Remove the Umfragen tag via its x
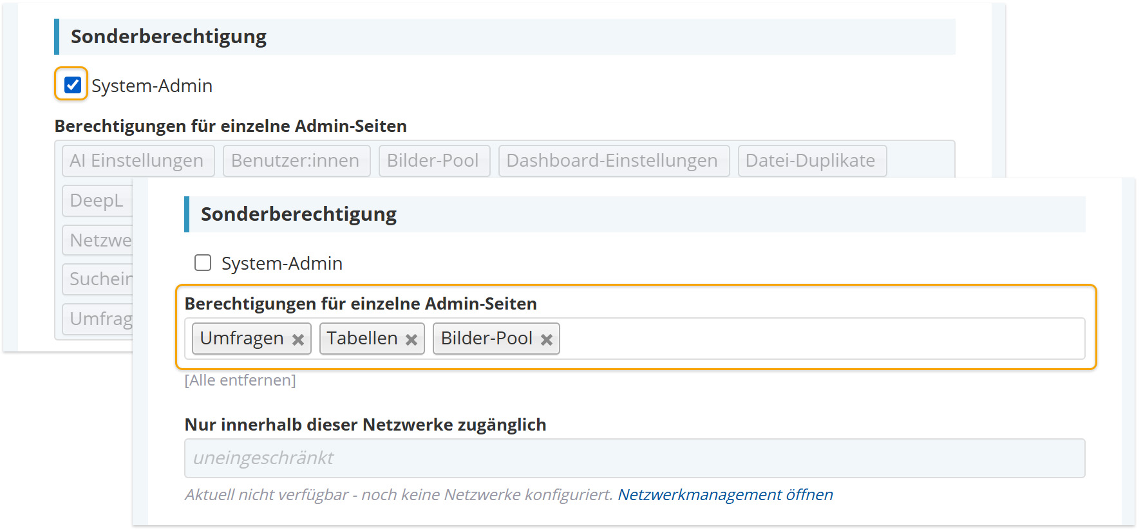This screenshot has height=531, width=1143. tap(298, 339)
